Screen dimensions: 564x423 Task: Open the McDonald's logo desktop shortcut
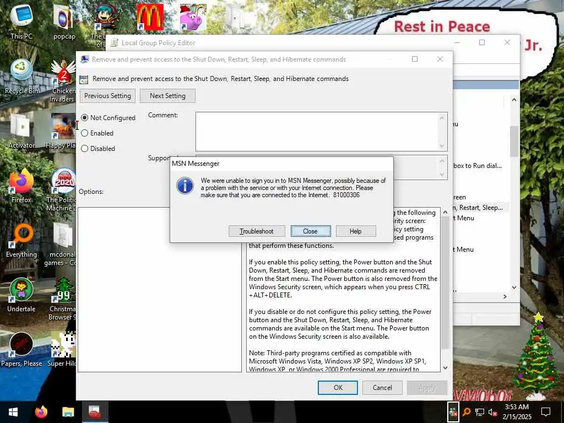(150, 17)
